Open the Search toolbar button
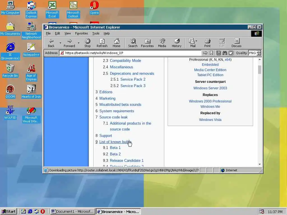287x215 pixels. click(133, 43)
